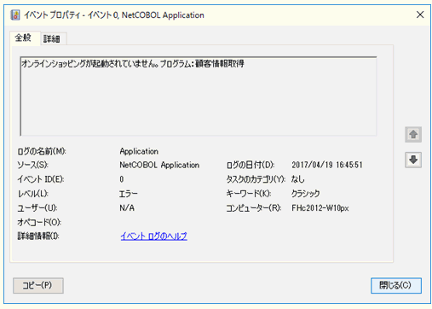
Task: Click the down arrow next event button
Action: pyautogui.click(x=413, y=160)
